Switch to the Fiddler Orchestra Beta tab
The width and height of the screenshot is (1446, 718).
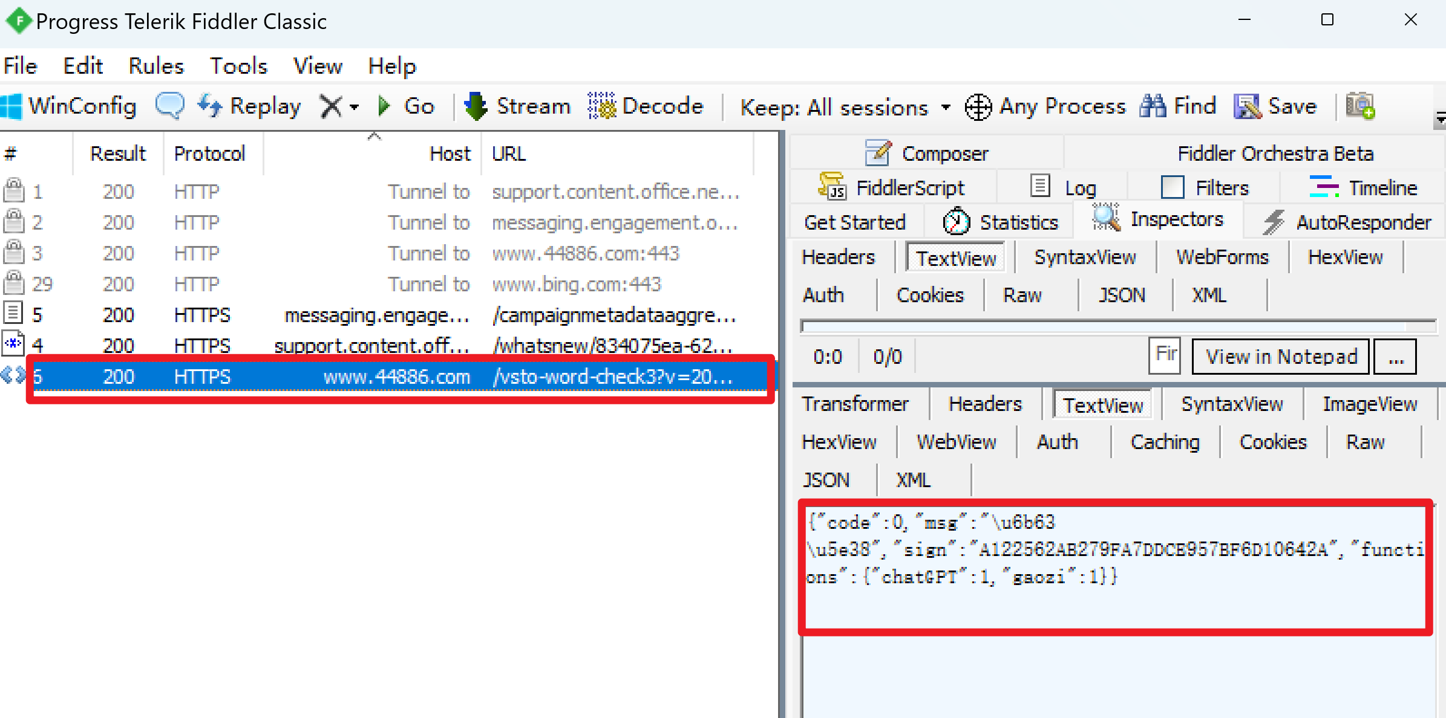(x=1275, y=154)
